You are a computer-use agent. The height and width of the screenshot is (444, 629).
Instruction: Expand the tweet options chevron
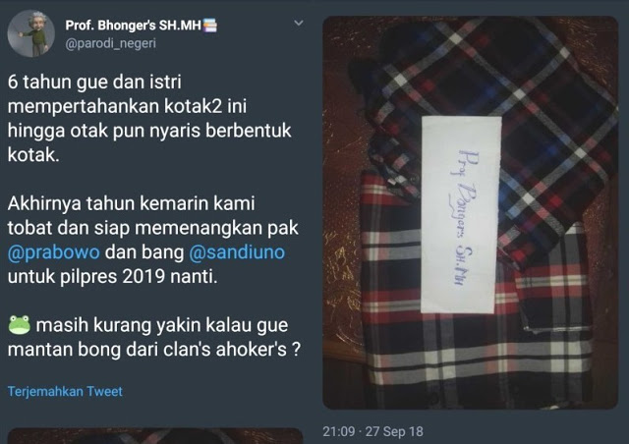299,24
